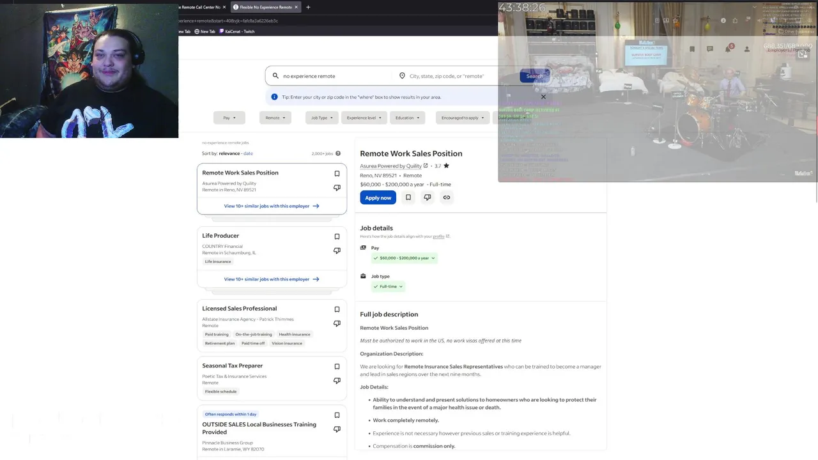Open the Licensed Sales Professional job title
The image size is (818, 460).
(240, 309)
